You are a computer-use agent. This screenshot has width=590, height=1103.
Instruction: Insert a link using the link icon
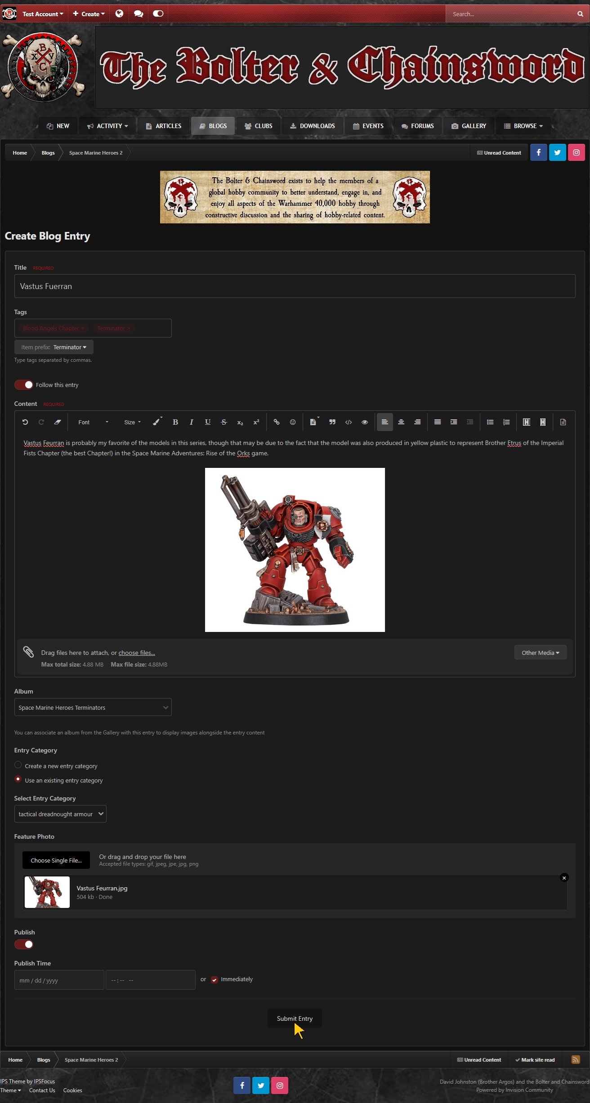coord(277,422)
